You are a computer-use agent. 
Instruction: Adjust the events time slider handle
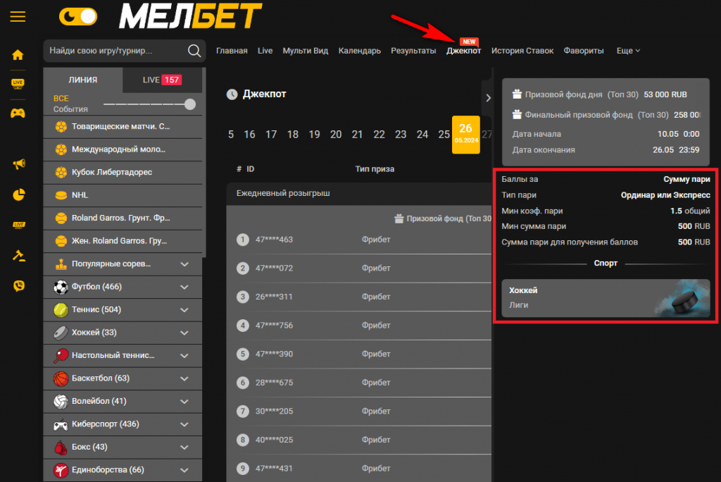(190, 104)
